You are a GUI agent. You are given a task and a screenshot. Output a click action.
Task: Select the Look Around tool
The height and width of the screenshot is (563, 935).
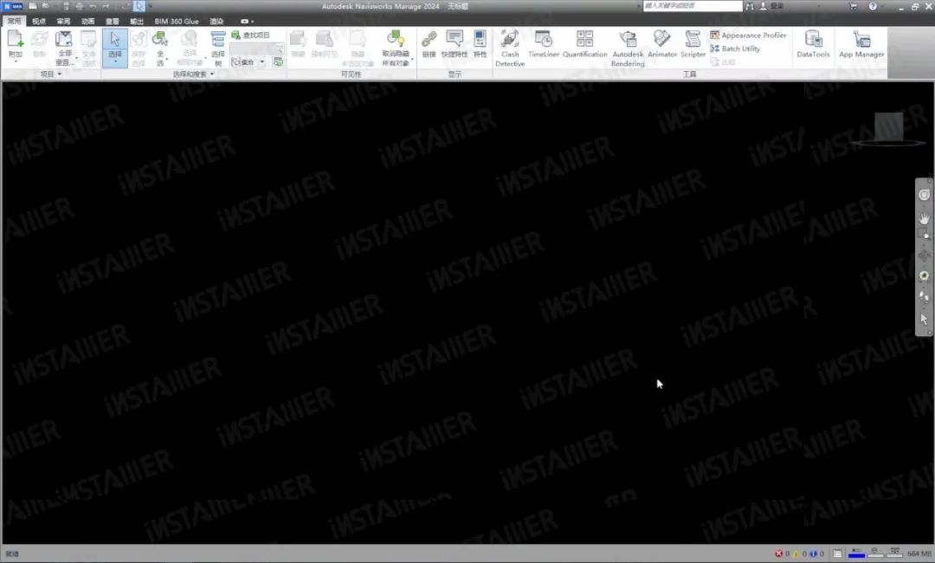924,275
